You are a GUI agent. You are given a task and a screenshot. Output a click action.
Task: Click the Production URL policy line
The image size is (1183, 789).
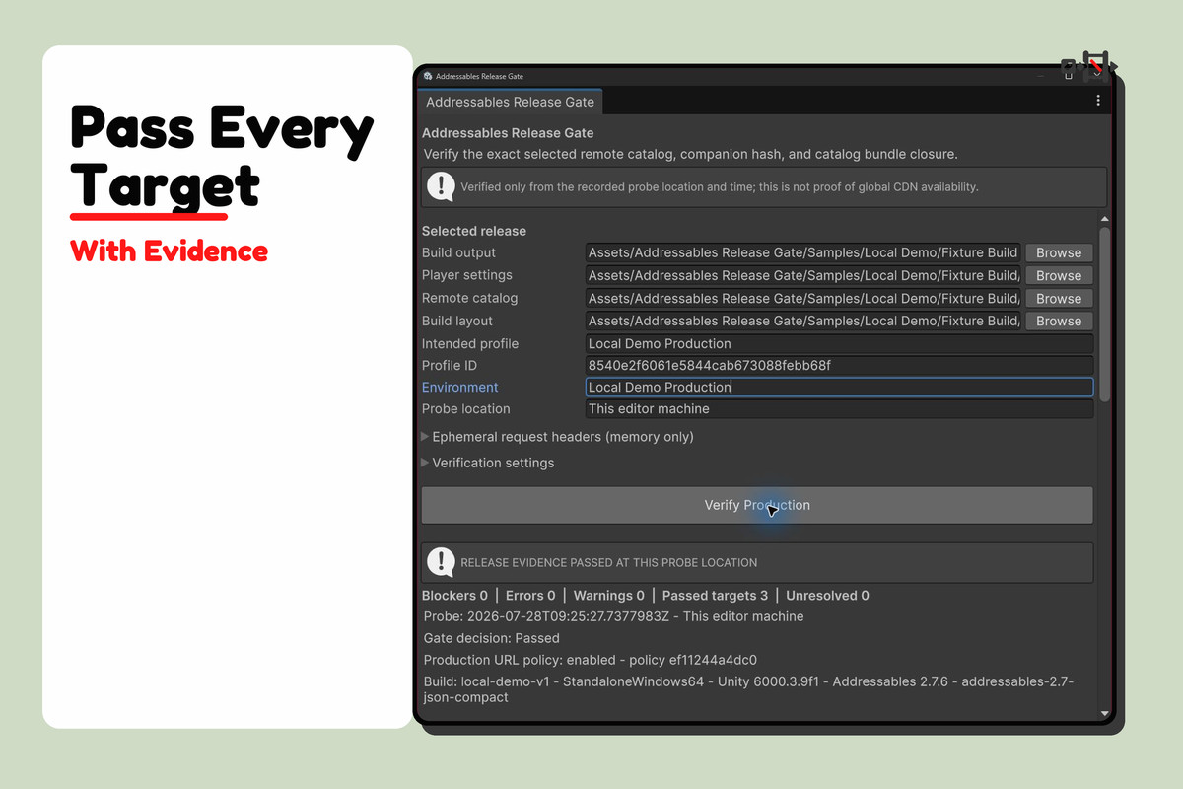[x=591, y=660]
